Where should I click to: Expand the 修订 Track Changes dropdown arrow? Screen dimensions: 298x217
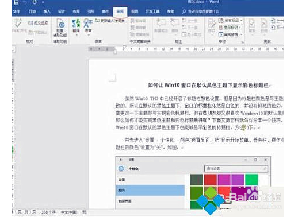click(x=212, y=35)
